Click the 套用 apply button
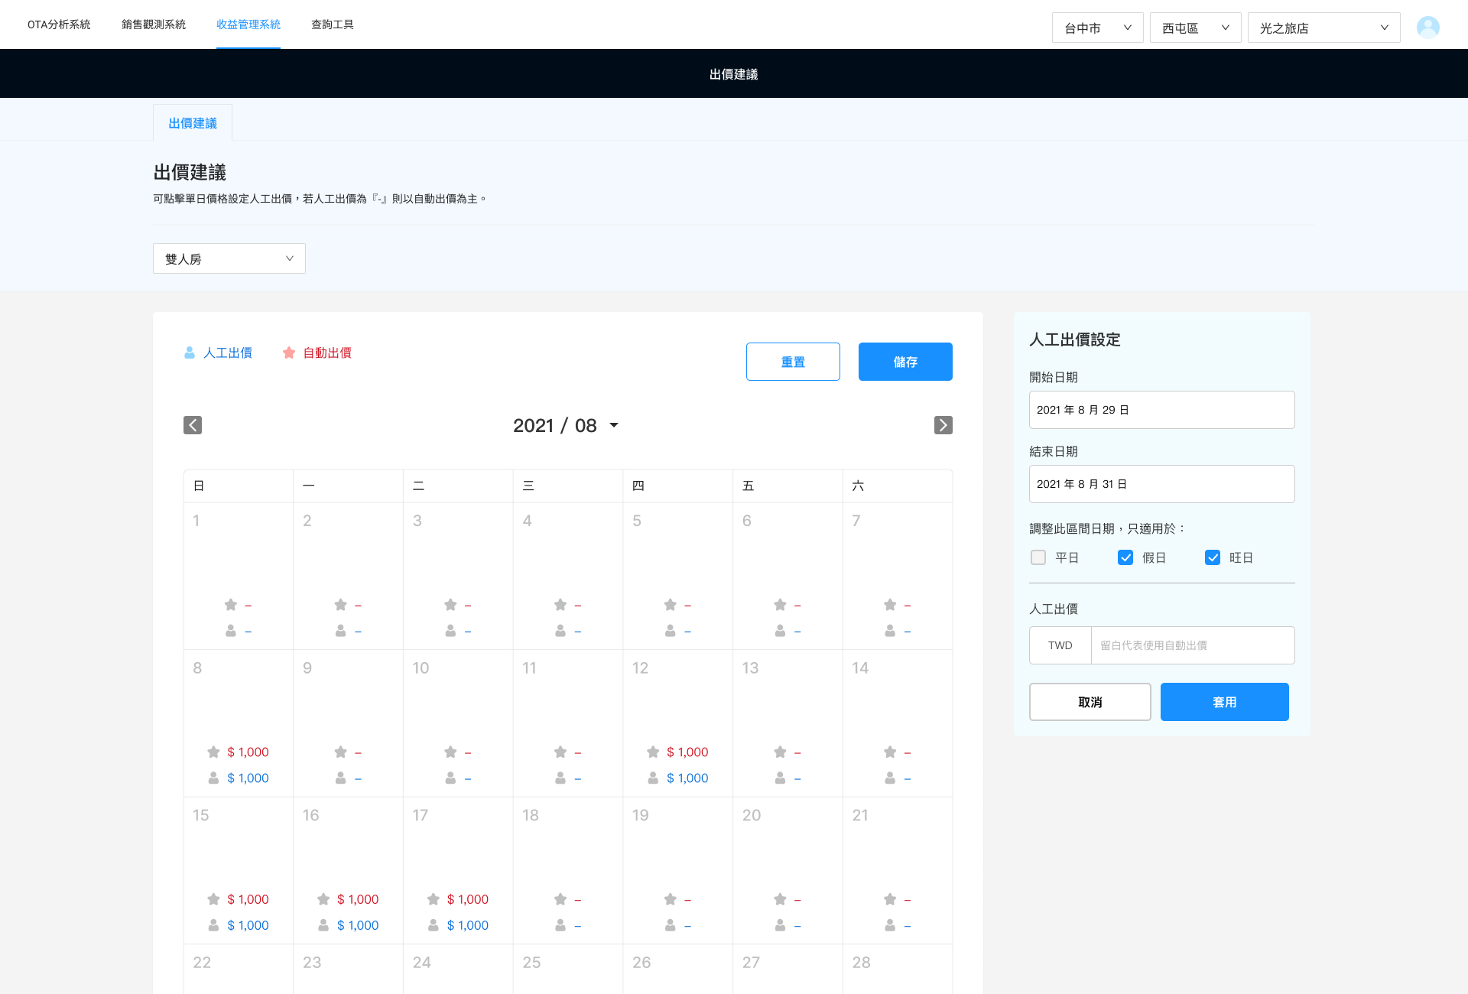This screenshot has width=1468, height=994. point(1225,702)
